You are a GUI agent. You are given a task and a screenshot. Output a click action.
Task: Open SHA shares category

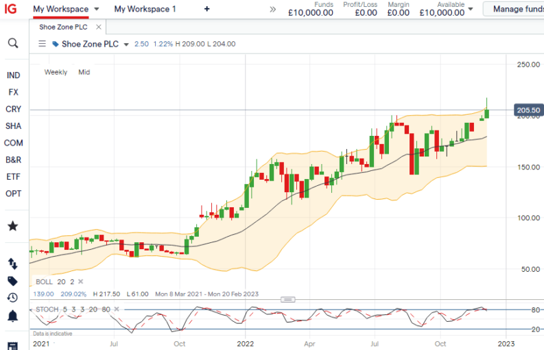click(13, 126)
